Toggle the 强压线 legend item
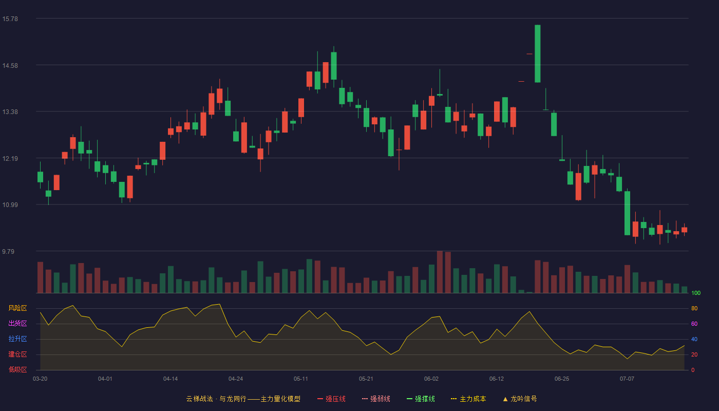Screen dimensions: 719x411 coord(331,399)
